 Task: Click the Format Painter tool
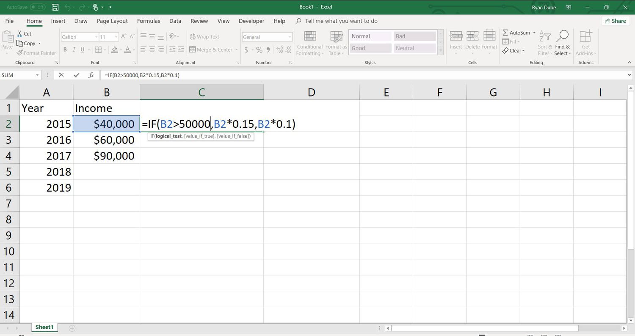[36, 53]
